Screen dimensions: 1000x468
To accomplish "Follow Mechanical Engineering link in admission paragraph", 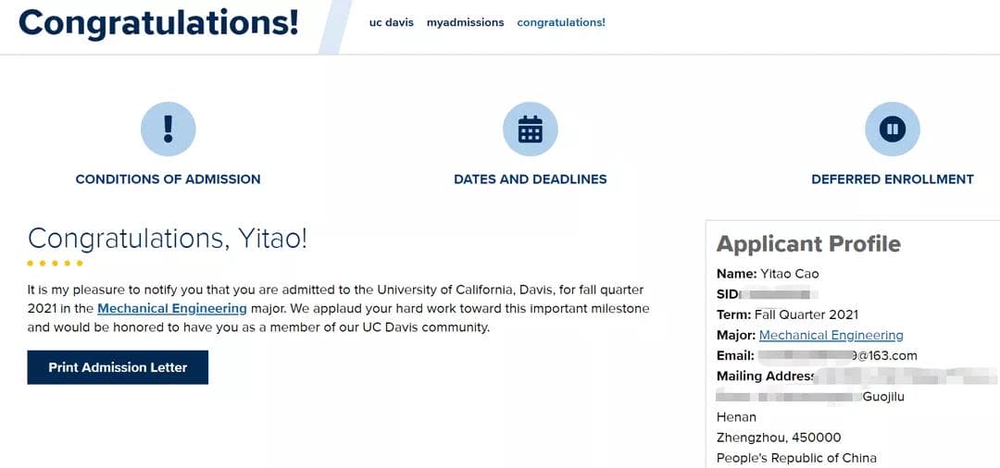I will coord(172,309).
